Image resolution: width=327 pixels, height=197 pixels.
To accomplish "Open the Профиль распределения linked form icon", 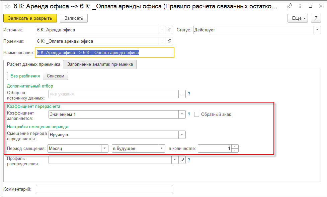I will [x=182, y=160].
